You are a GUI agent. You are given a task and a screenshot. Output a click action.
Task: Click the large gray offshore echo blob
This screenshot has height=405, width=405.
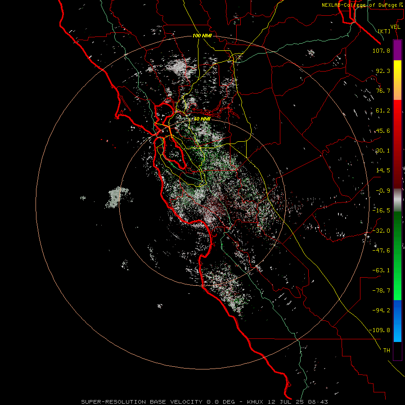pyautogui.click(x=117, y=198)
